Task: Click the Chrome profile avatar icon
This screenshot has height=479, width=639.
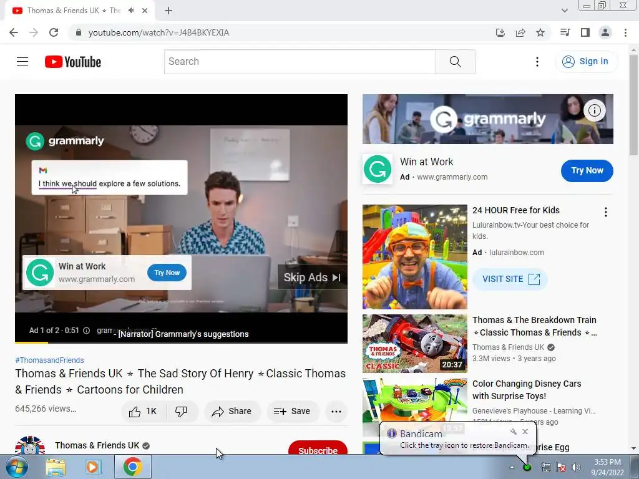Action: (x=605, y=32)
